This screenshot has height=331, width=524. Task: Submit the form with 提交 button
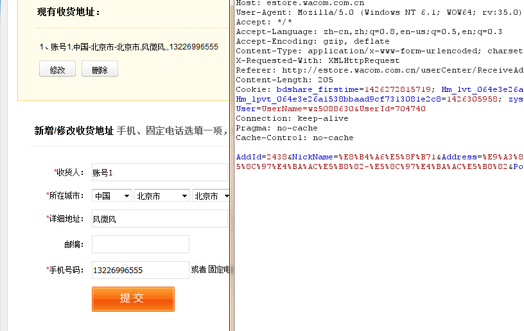pyautogui.click(x=133, y=299)
